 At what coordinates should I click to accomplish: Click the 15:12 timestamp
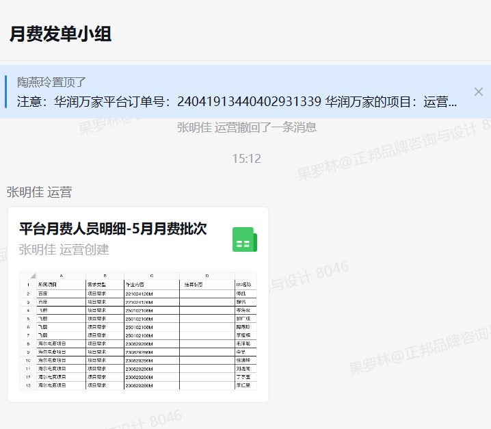coord(246,159)
